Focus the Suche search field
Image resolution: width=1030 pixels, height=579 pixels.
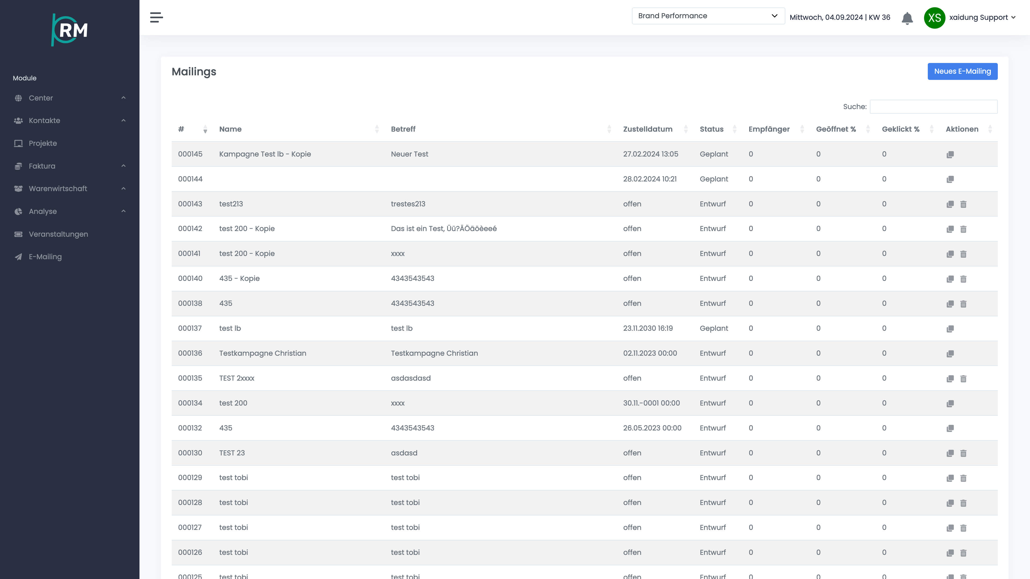934,107
